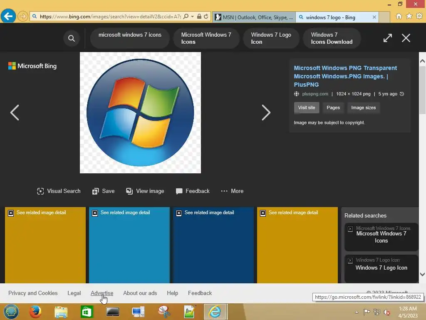Select the 'microsoft windows 7 icons' suggestion

point(130,38)
